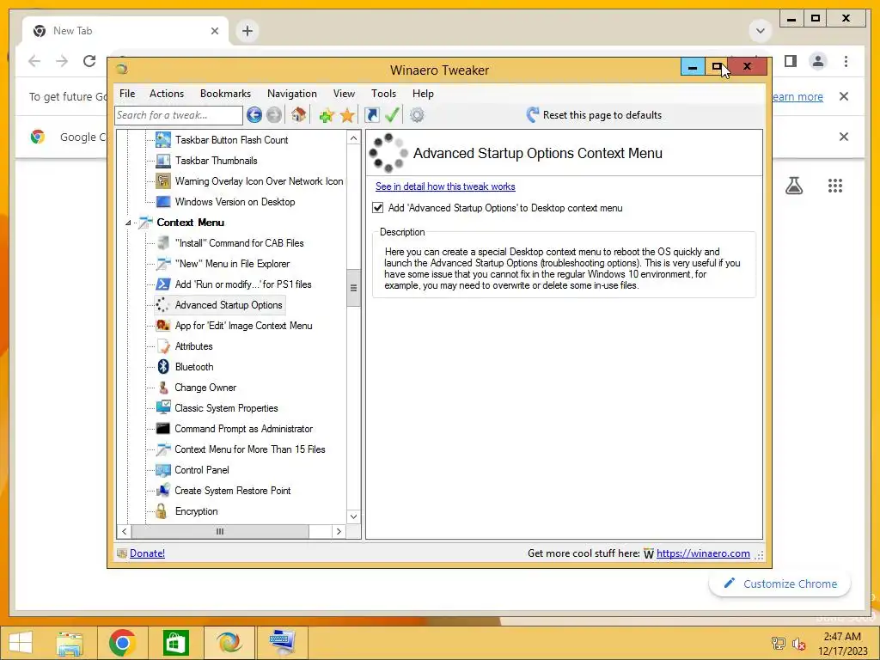The width and height of the screenshot is (880, 660).
Task: Select 'Context Menu for More Than 15 Files'
Action: (250, 449)
